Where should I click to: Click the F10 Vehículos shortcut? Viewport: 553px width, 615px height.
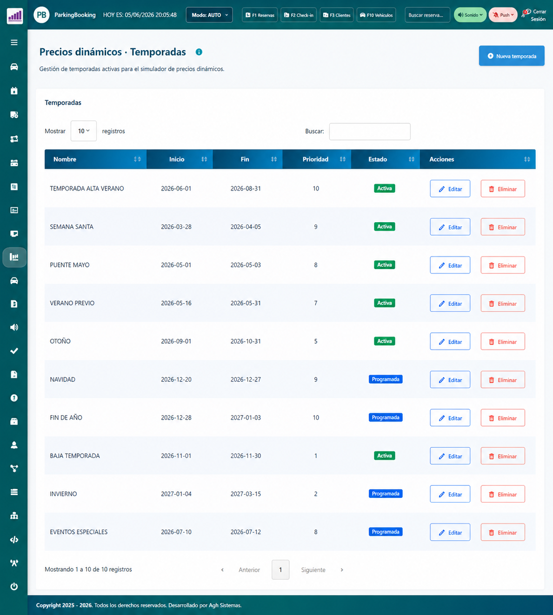[376, 15]
